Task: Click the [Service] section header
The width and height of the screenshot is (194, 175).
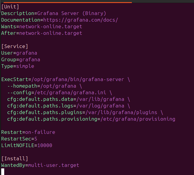Action: click(15, 47)
